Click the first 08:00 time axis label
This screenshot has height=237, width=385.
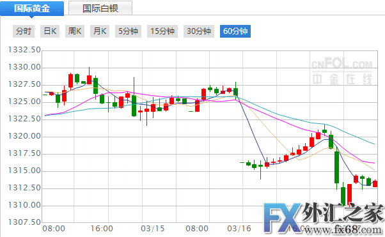point(54,229)
